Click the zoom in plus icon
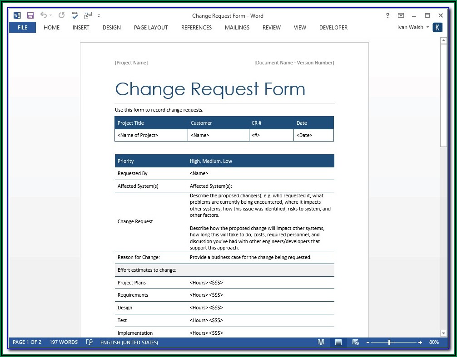The height and width of the screenshot is (357, 457). [x=420, y=342]
